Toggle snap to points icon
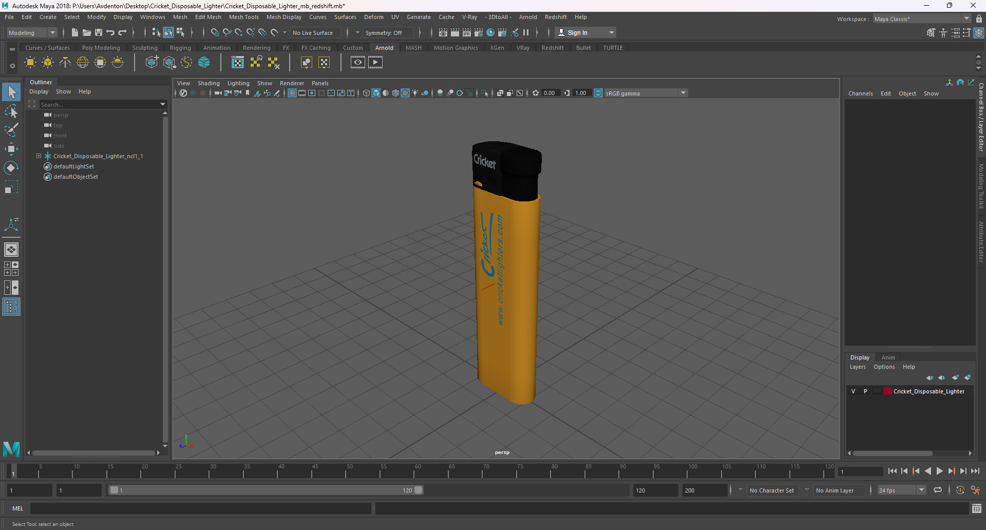This screenshot has height=530, width=986. [239, 32]
